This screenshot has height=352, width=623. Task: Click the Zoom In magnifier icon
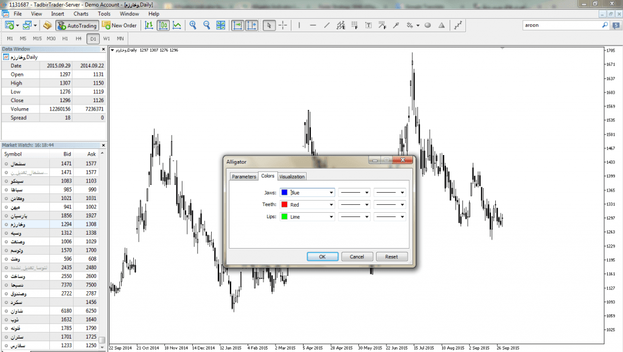tap(193, 26)
